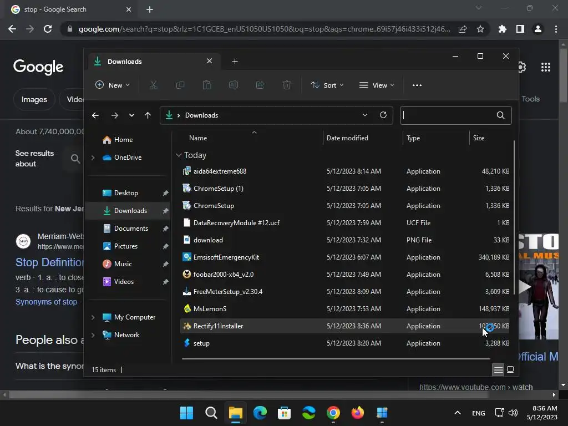The image size is (568, 426).
Task: Collapse the Today group
Action: [179, 155]
